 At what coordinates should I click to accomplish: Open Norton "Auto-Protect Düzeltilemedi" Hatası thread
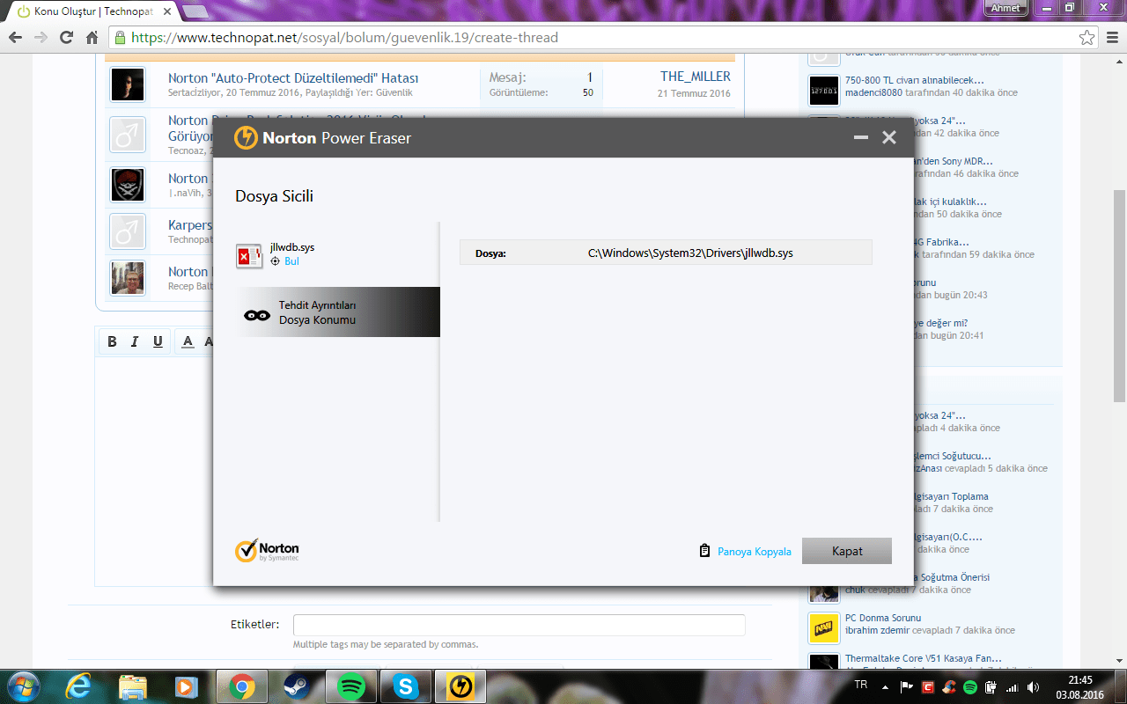pos(293,77)
